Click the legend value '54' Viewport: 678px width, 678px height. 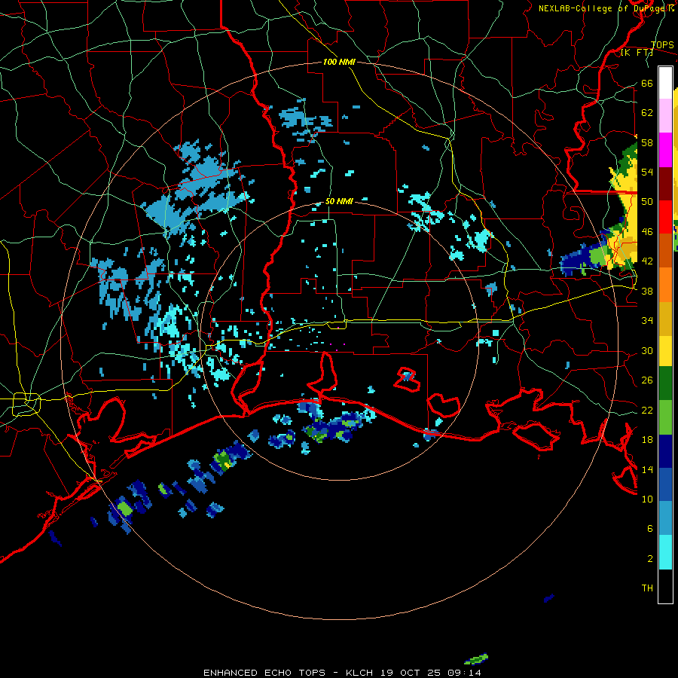[x=647, y=172]
